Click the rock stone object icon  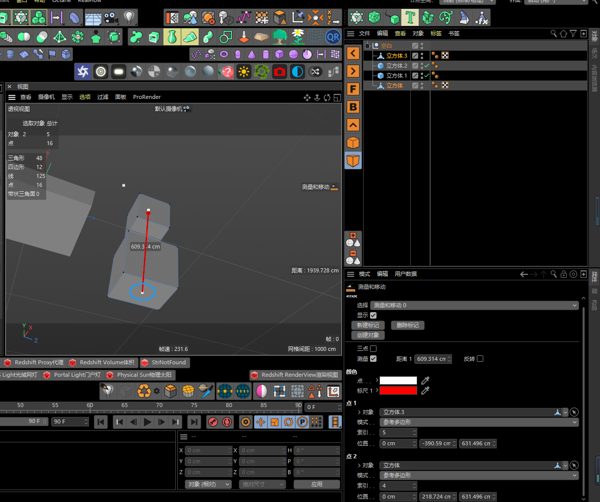click(262, 37)
